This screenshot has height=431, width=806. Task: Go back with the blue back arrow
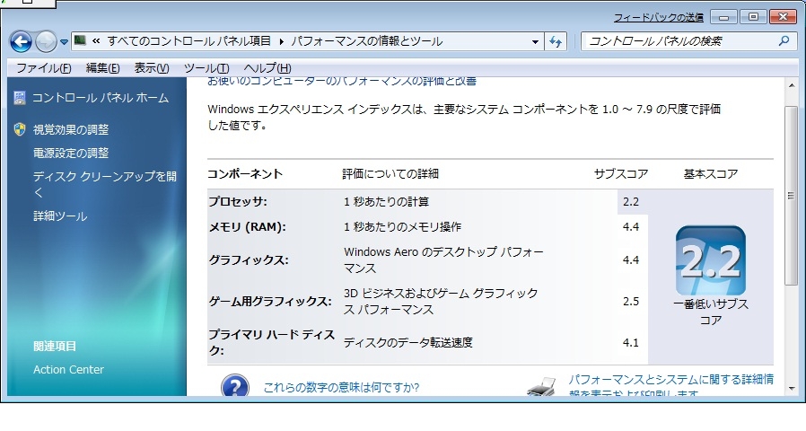click(x=21, y=41)
